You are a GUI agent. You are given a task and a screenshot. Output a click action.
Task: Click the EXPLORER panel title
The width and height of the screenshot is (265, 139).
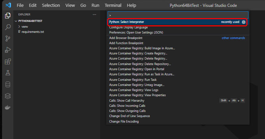[x=24, y=15]
